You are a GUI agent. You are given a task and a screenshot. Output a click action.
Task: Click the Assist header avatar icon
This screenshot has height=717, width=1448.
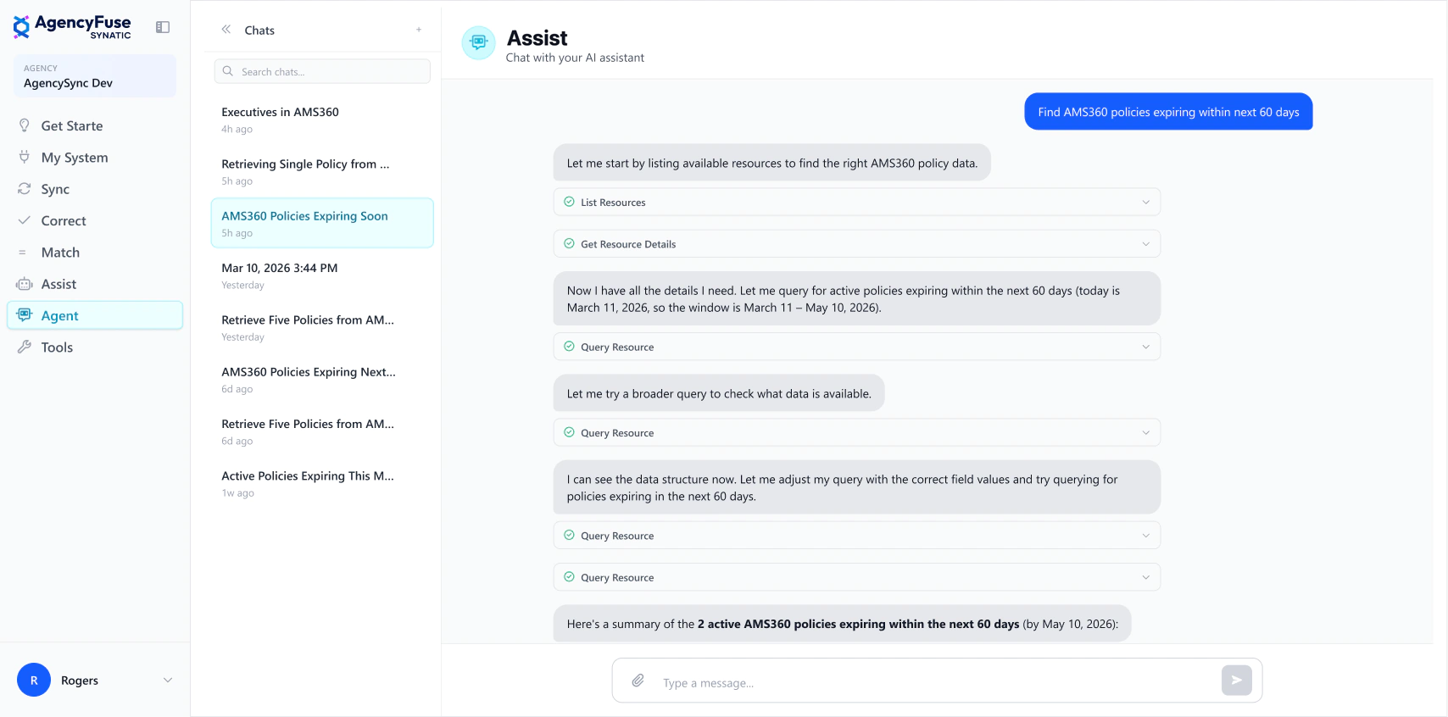478,42
